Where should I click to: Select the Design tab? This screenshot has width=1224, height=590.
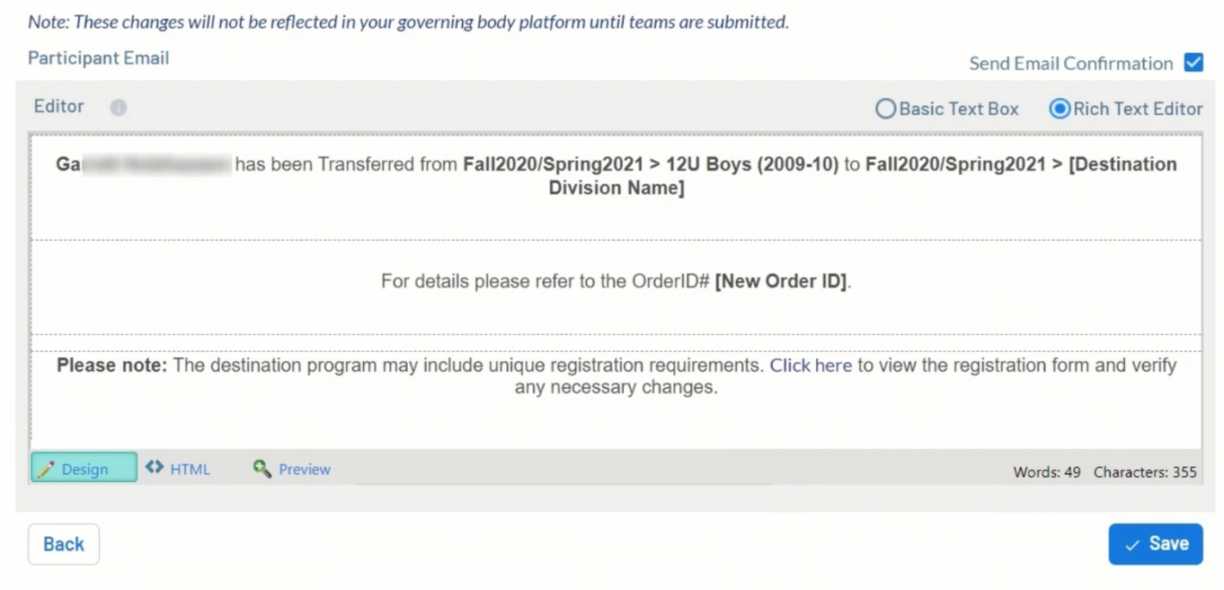click(x=84, y=468)
